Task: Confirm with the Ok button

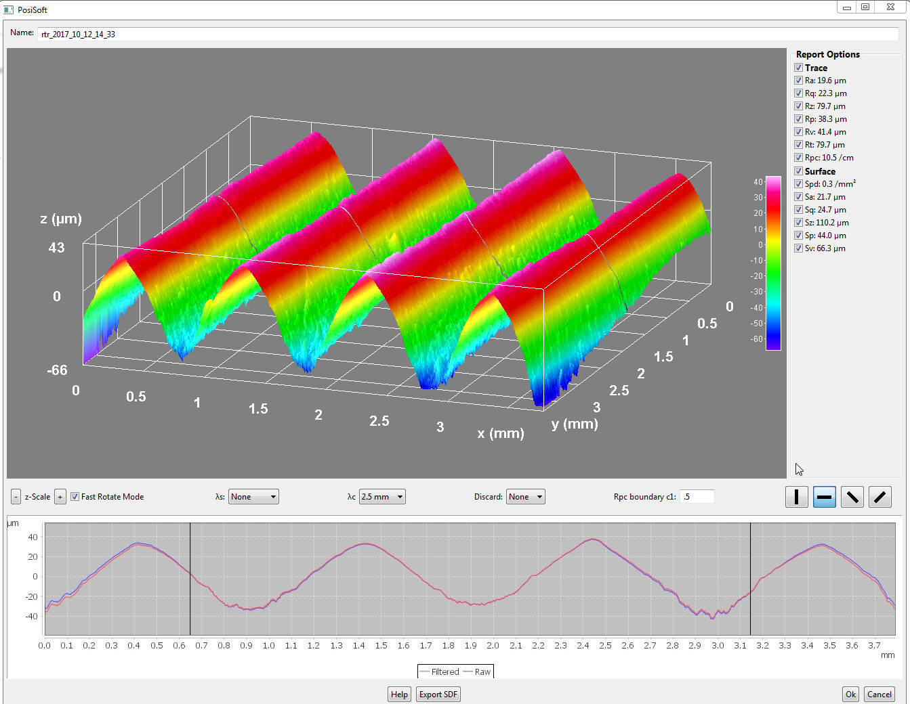Action: (850, 695)
